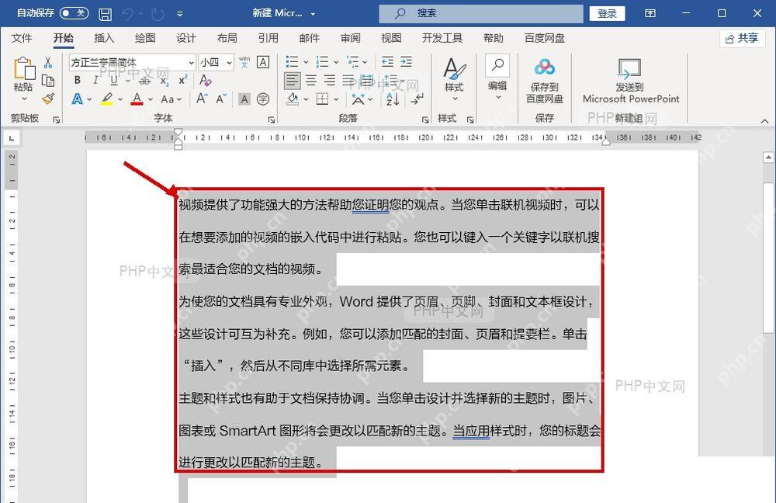This screenshot has width=776, height=503.
Task: Expand the Multilevel list arrow
Action: tap(365, 62)
